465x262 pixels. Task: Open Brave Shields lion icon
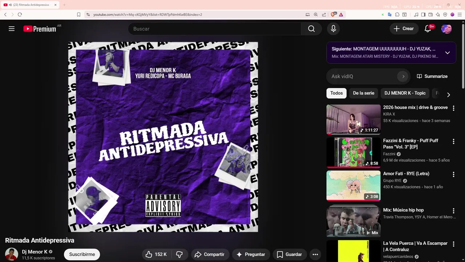point(333,15)
